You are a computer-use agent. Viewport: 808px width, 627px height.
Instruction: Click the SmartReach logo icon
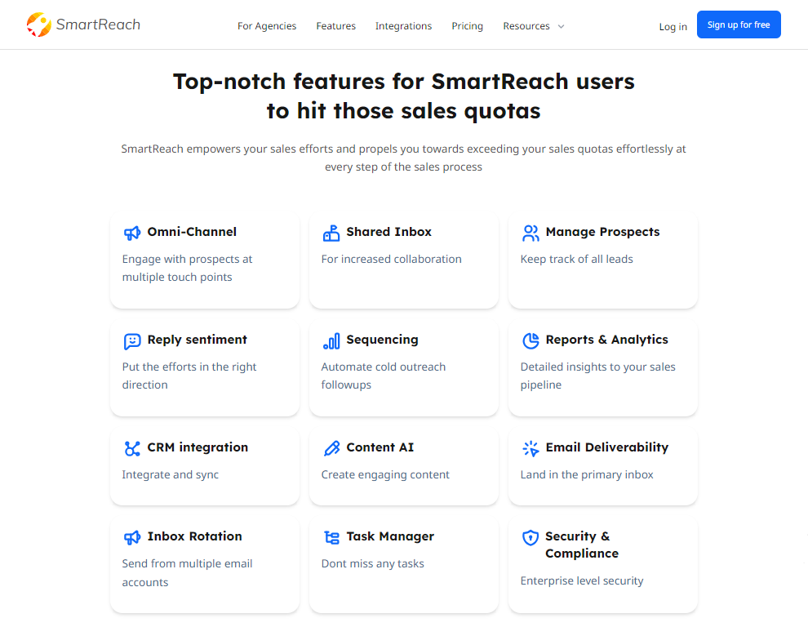[38, 24]
